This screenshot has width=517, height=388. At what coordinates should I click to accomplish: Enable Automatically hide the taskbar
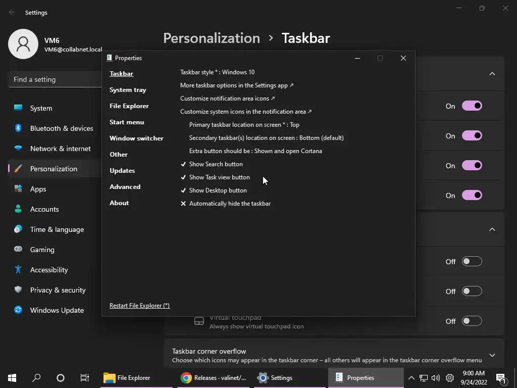point(226,204)
